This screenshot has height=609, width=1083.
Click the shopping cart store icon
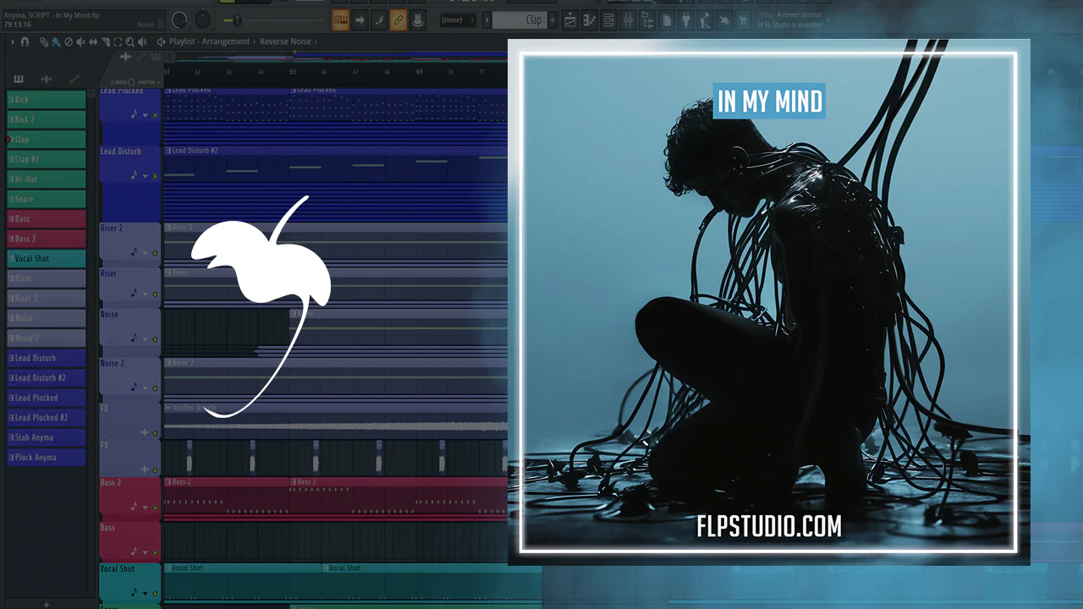pos(744,20)
